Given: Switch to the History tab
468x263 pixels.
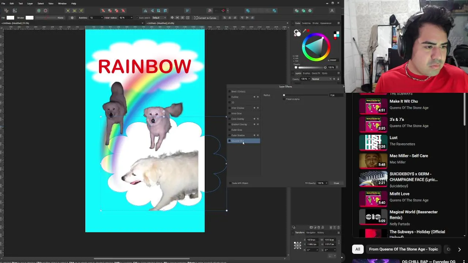Looking at the screenshot, I should pyautogui.click(x=320, y=232).
